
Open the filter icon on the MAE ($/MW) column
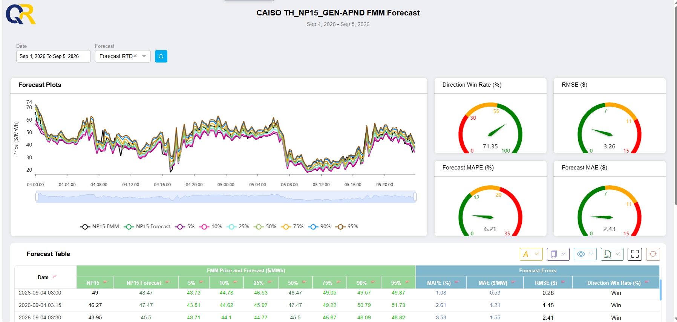513,282
